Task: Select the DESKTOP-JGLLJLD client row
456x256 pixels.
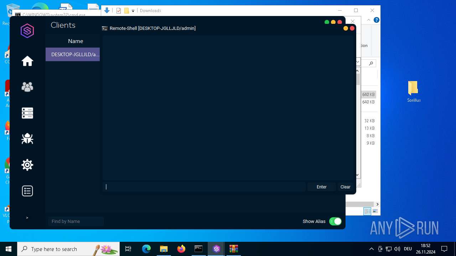Action: [73, 54]
